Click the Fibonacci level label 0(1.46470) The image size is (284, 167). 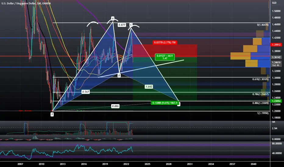tap(263, 25)
